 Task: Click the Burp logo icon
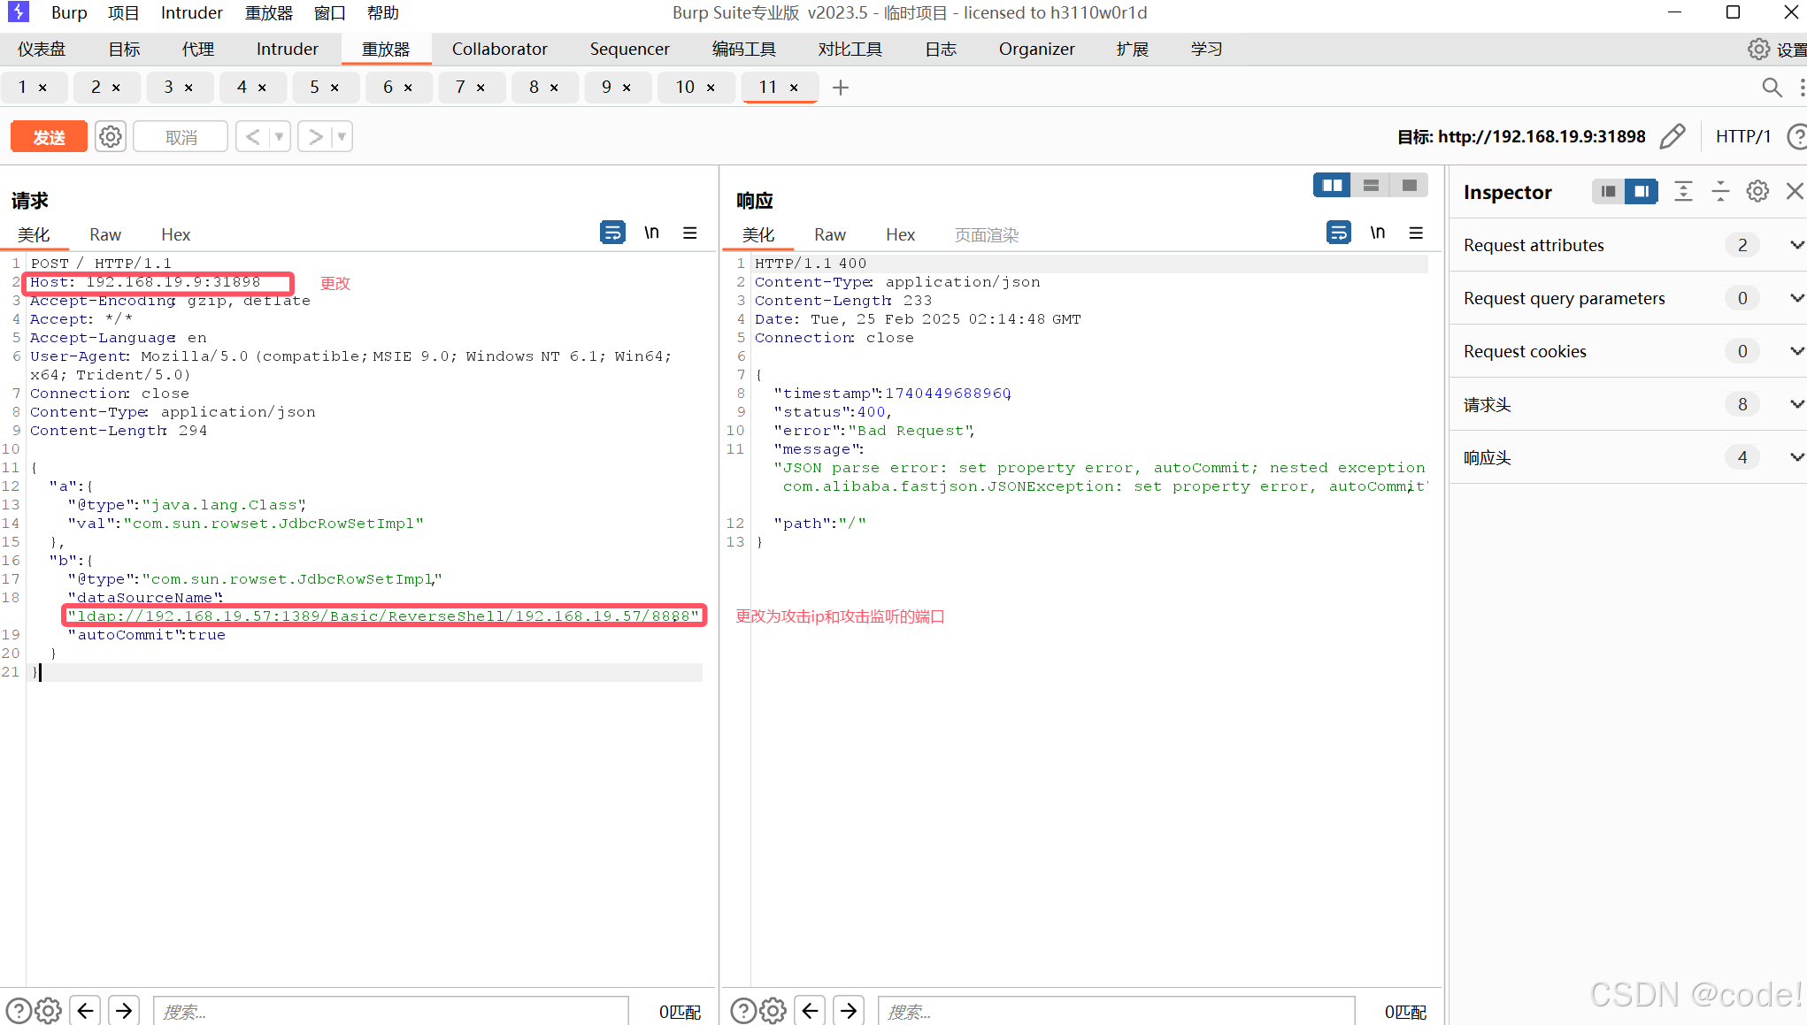18,12
